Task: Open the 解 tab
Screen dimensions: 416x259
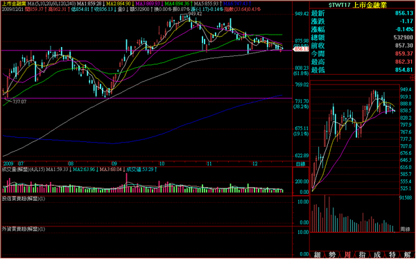Action: pos(407,255)
